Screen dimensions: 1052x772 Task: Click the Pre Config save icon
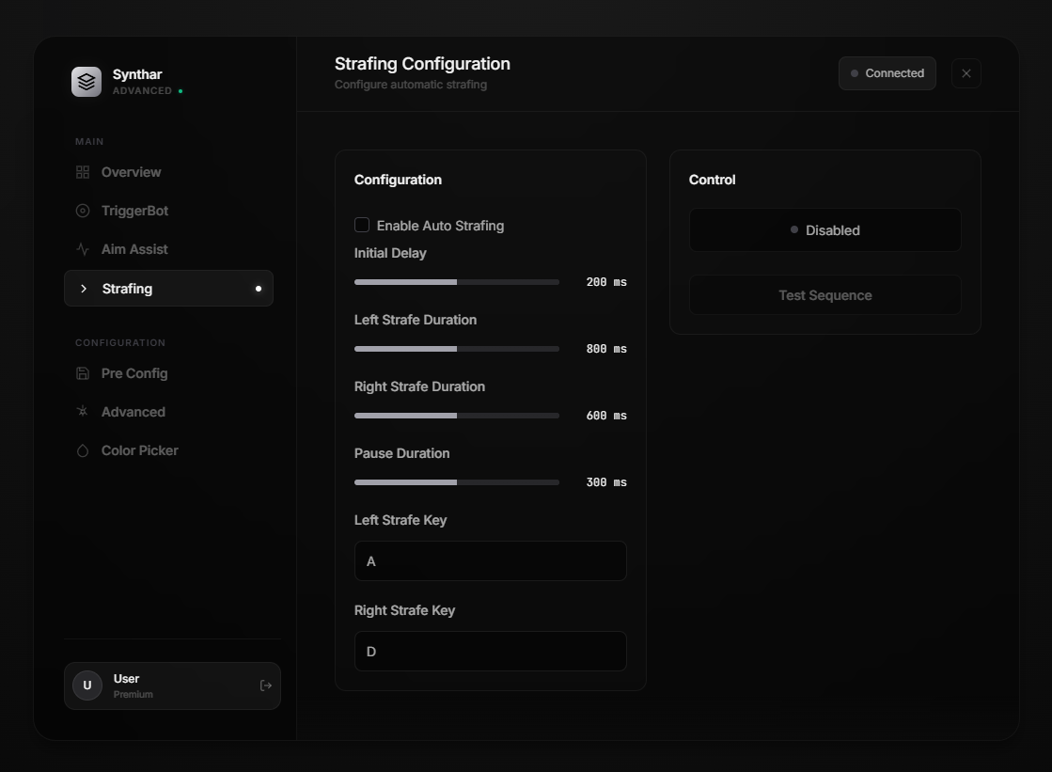coord(84,373)
